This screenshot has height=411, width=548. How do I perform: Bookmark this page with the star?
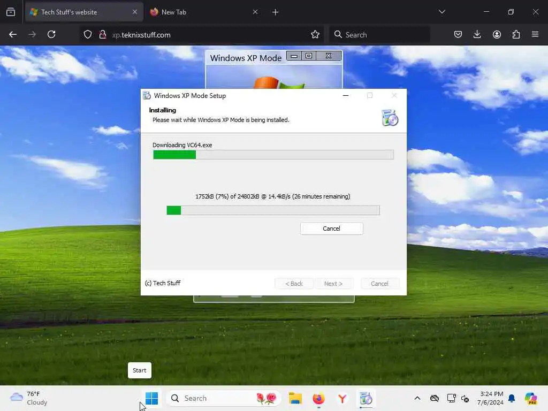[315, 35]
